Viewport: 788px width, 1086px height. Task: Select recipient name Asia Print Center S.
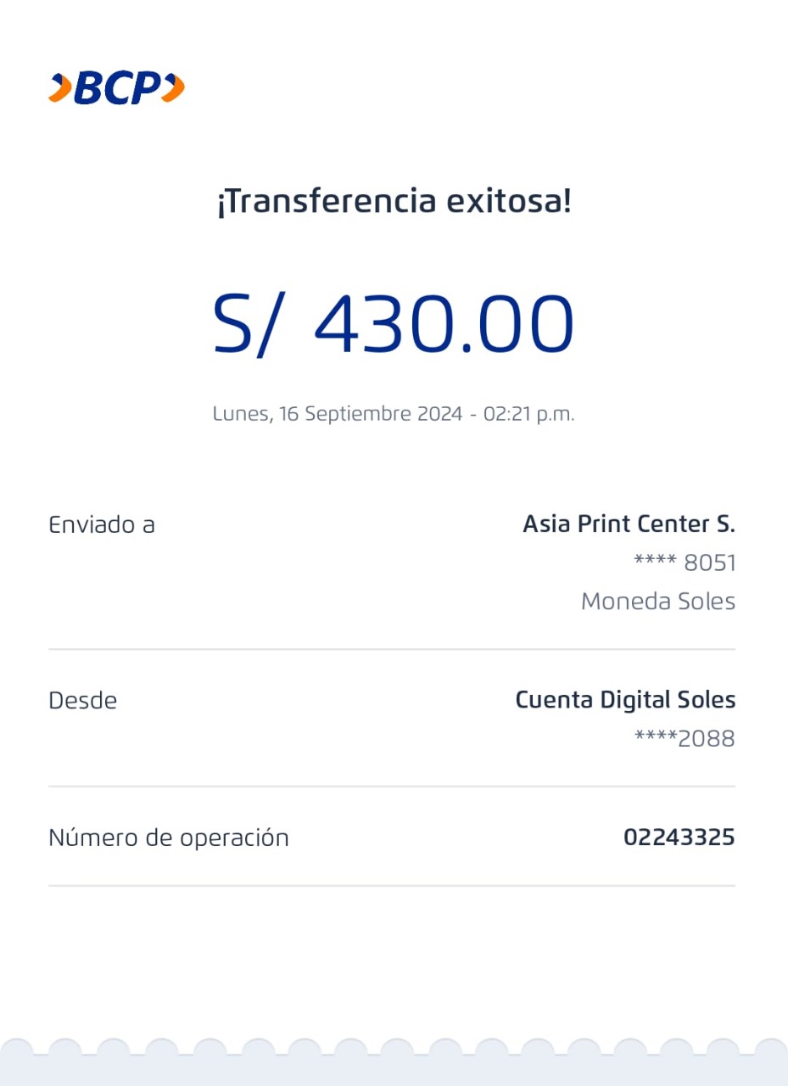click(x=629, y=524)
